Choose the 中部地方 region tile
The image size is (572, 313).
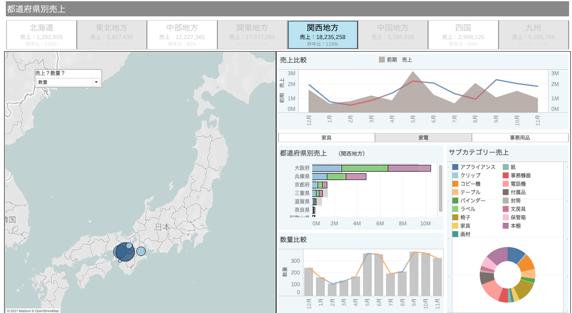(x=182, y=35)
